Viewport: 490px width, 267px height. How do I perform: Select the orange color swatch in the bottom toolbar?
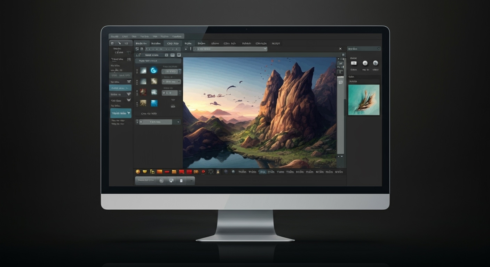pyautogui.click(x=159, y=172)
